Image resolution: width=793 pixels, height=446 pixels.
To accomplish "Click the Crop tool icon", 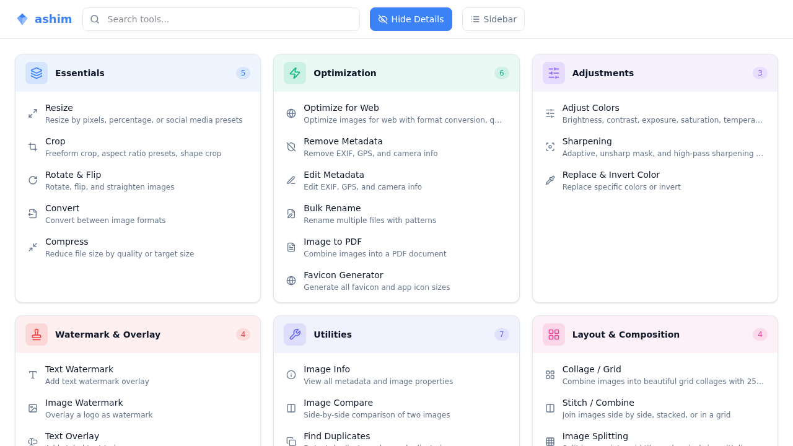I will click(x=33, y=147).
